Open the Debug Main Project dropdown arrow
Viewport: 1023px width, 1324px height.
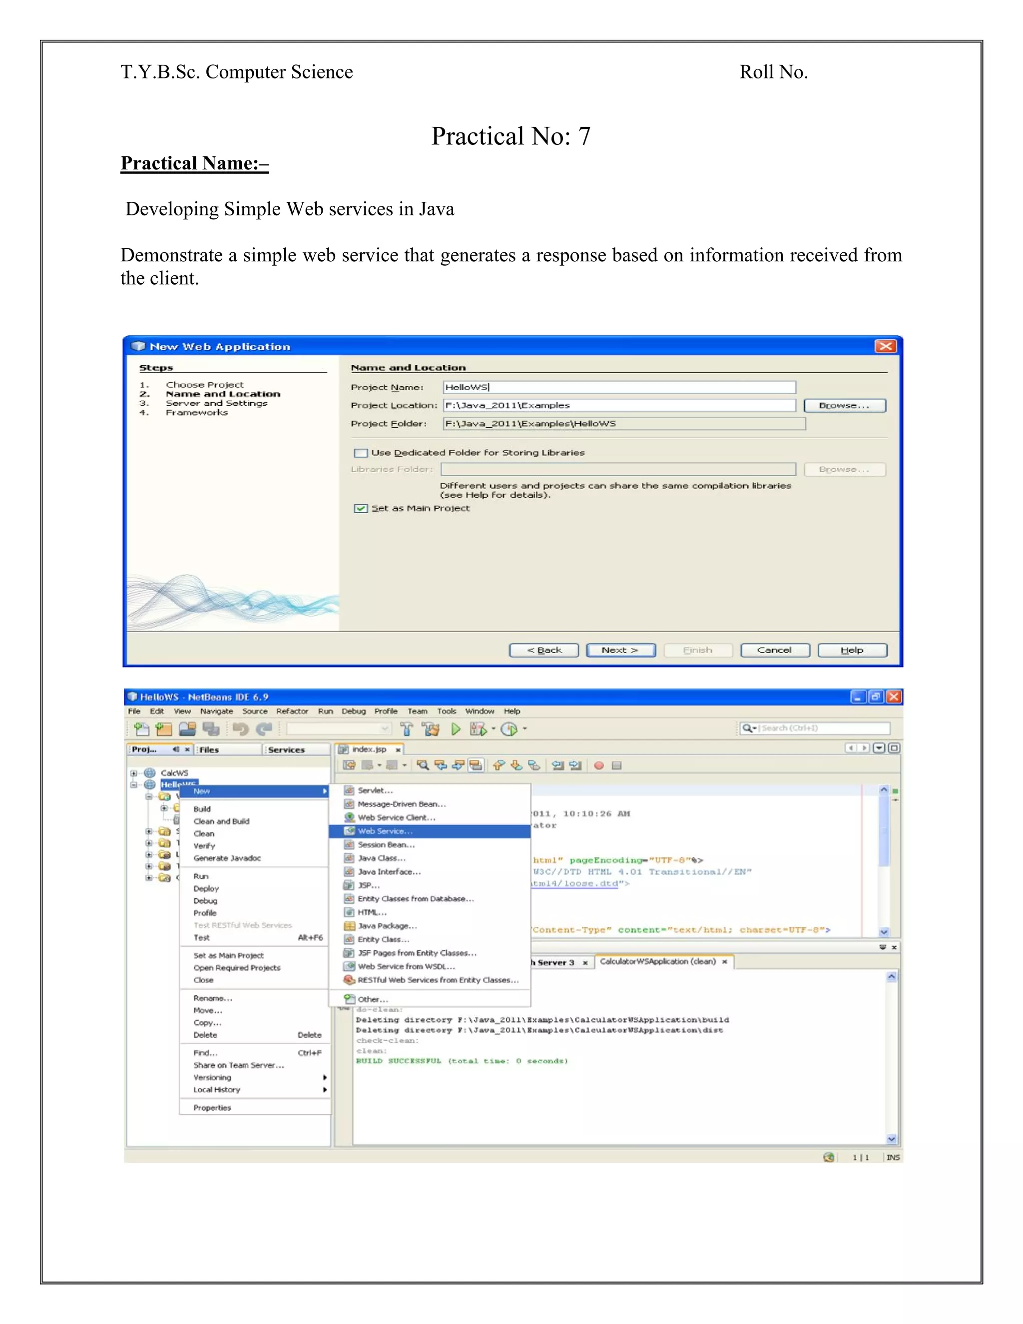point(494,728)
